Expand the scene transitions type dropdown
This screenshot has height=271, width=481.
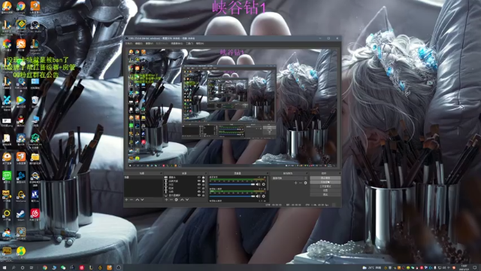point(289,178)
